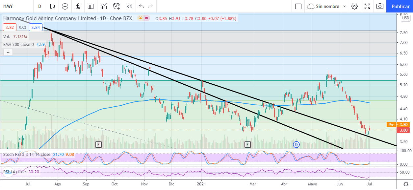Change the D time interval
The width and height of the screenshot is (413, 190).
coord(40,6)
